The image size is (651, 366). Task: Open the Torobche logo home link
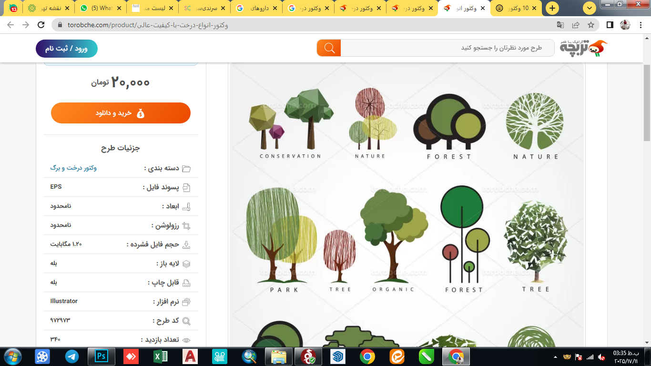(584, 48)
